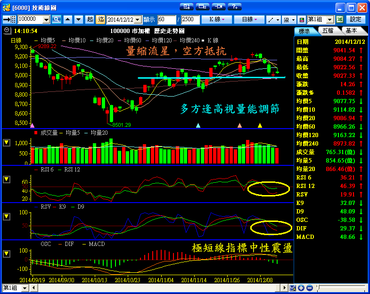Toggle the RSI panel collapse arrow
This screenshot has height=294, width=370.
coord(6,180)
